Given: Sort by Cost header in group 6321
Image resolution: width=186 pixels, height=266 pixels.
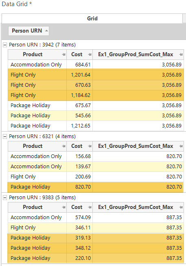Looking at the screenshot, I should coord(77,146).
